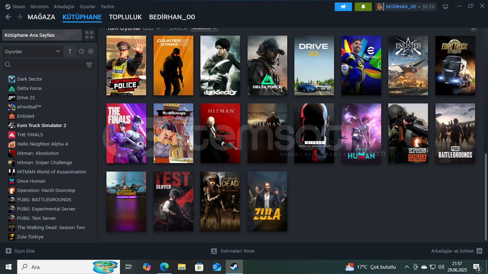
Task: Select Counter-Strike 2 cover
Action: [173, 65]
